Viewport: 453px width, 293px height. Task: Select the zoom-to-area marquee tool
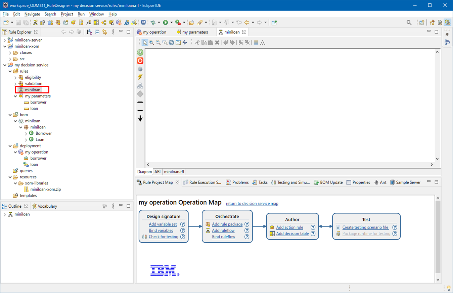pyautogui.click(x=165, y=42)
